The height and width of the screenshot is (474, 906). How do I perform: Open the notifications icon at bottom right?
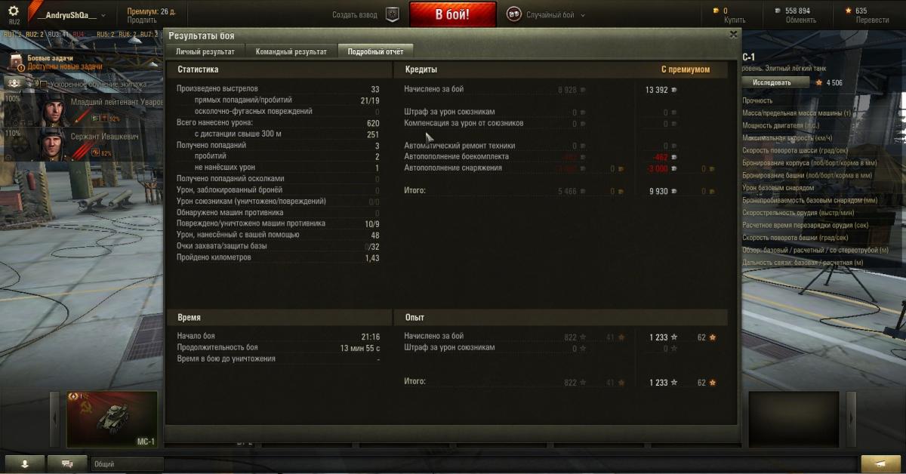click(x=880, y=463)
